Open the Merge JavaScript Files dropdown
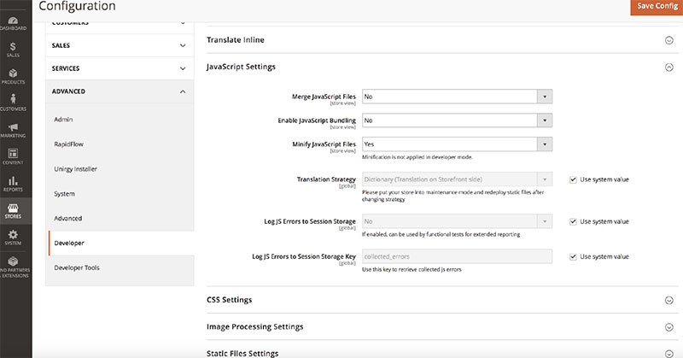 click(x=457, y=97)
